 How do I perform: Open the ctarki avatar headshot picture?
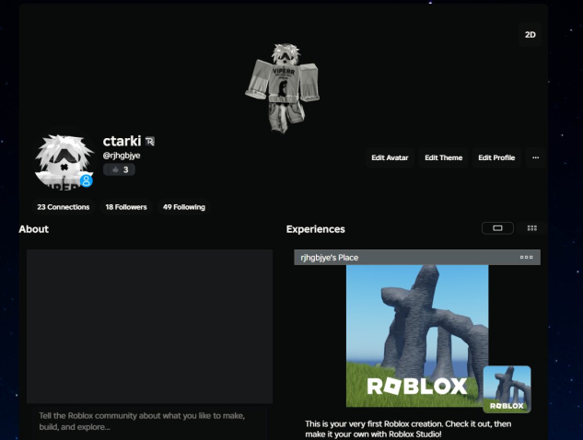pos(64,162)
